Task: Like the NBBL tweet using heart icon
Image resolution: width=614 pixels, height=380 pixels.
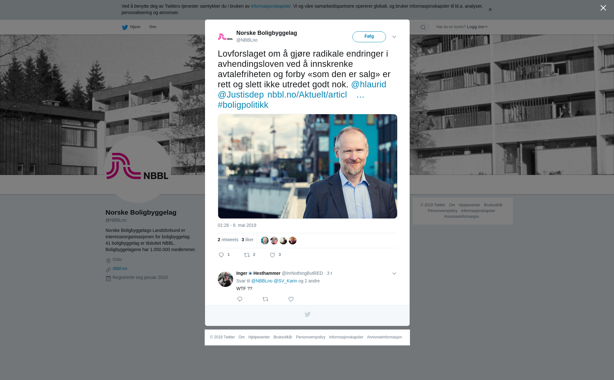Action: click(x=272, y=255)
